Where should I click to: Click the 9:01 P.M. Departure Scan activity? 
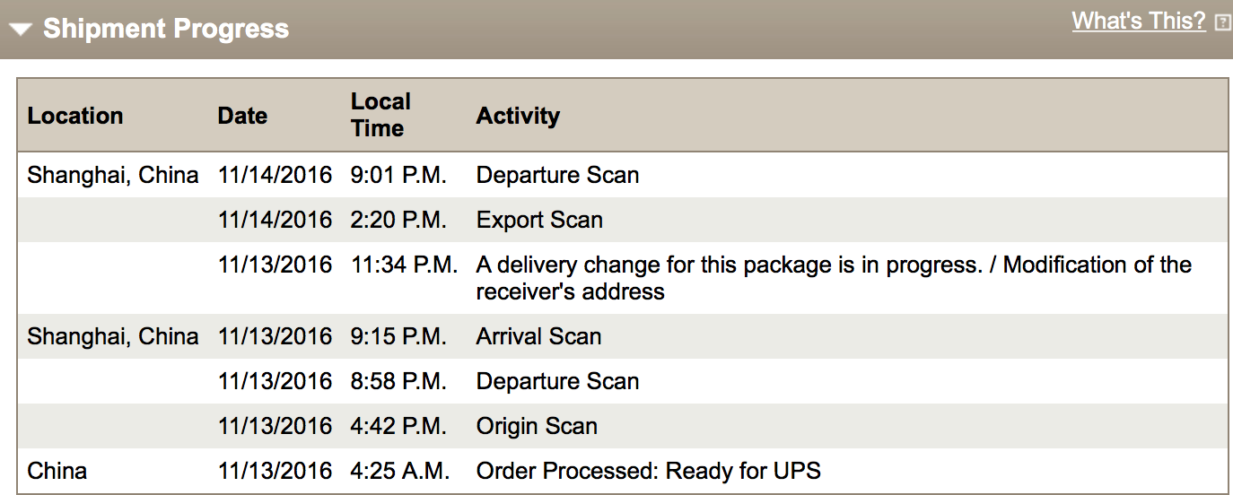[557, 175]
